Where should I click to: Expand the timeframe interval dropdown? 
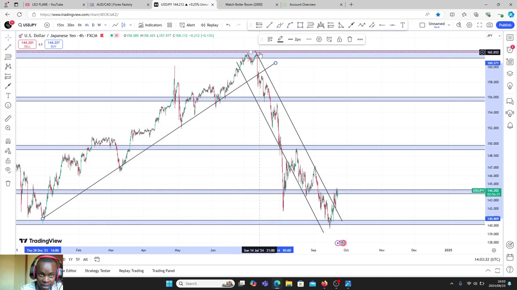pos(105,25)
